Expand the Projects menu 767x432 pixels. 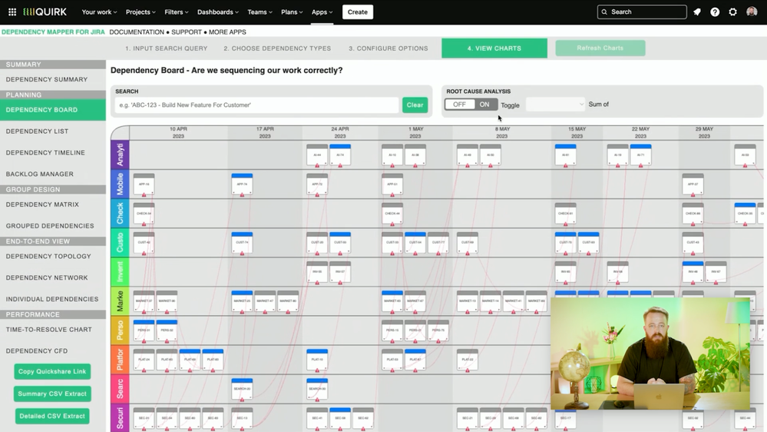[141, 12]
